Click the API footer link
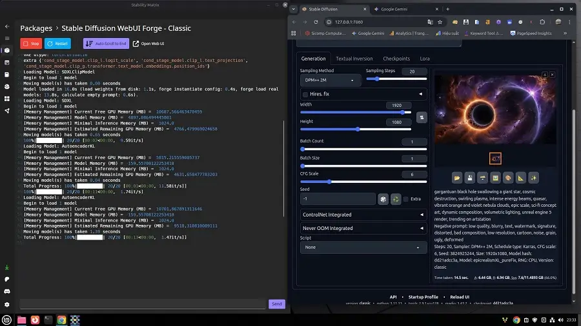The height and width of the screenshot is (326, 581). [x=393, y=297]
